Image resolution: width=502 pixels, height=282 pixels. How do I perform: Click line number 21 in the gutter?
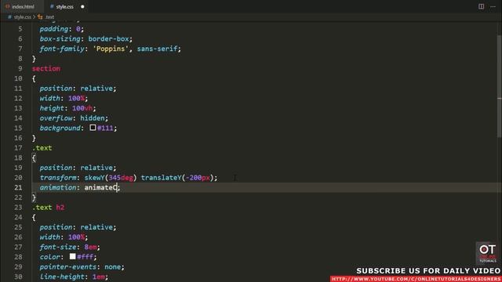pyautogui.click(x=18, y=187)
